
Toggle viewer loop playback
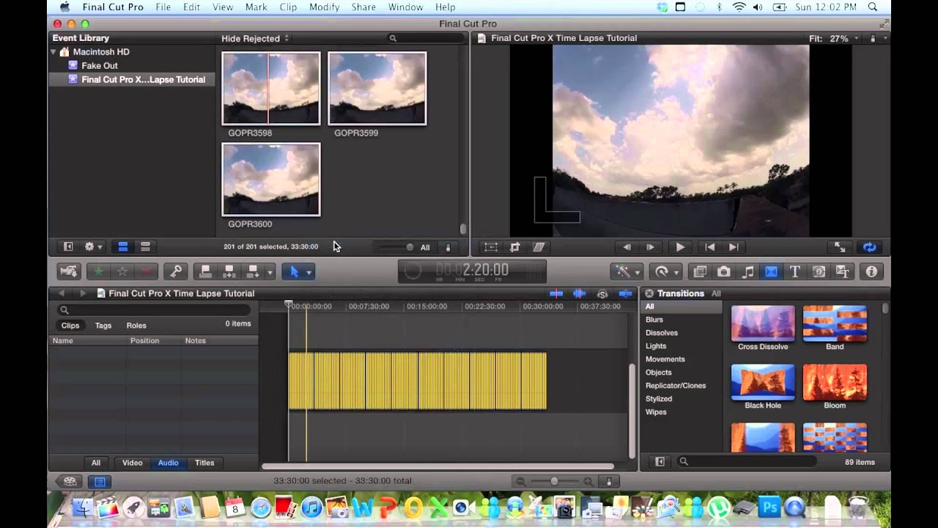[x=869, y=247]
